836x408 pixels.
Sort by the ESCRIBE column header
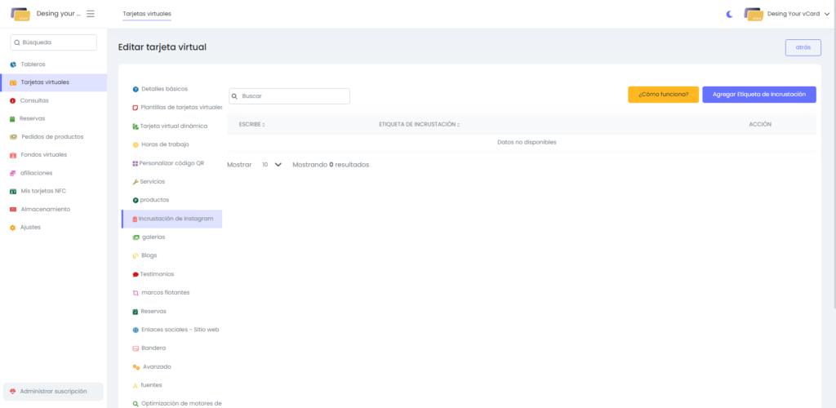251,124
